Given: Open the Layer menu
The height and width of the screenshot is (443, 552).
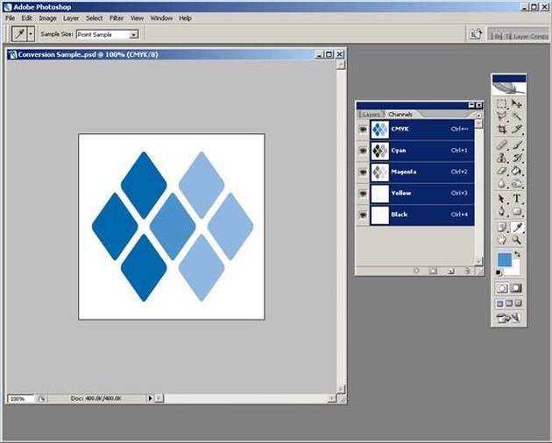Looking at the screenshot, I should point(71,18).
